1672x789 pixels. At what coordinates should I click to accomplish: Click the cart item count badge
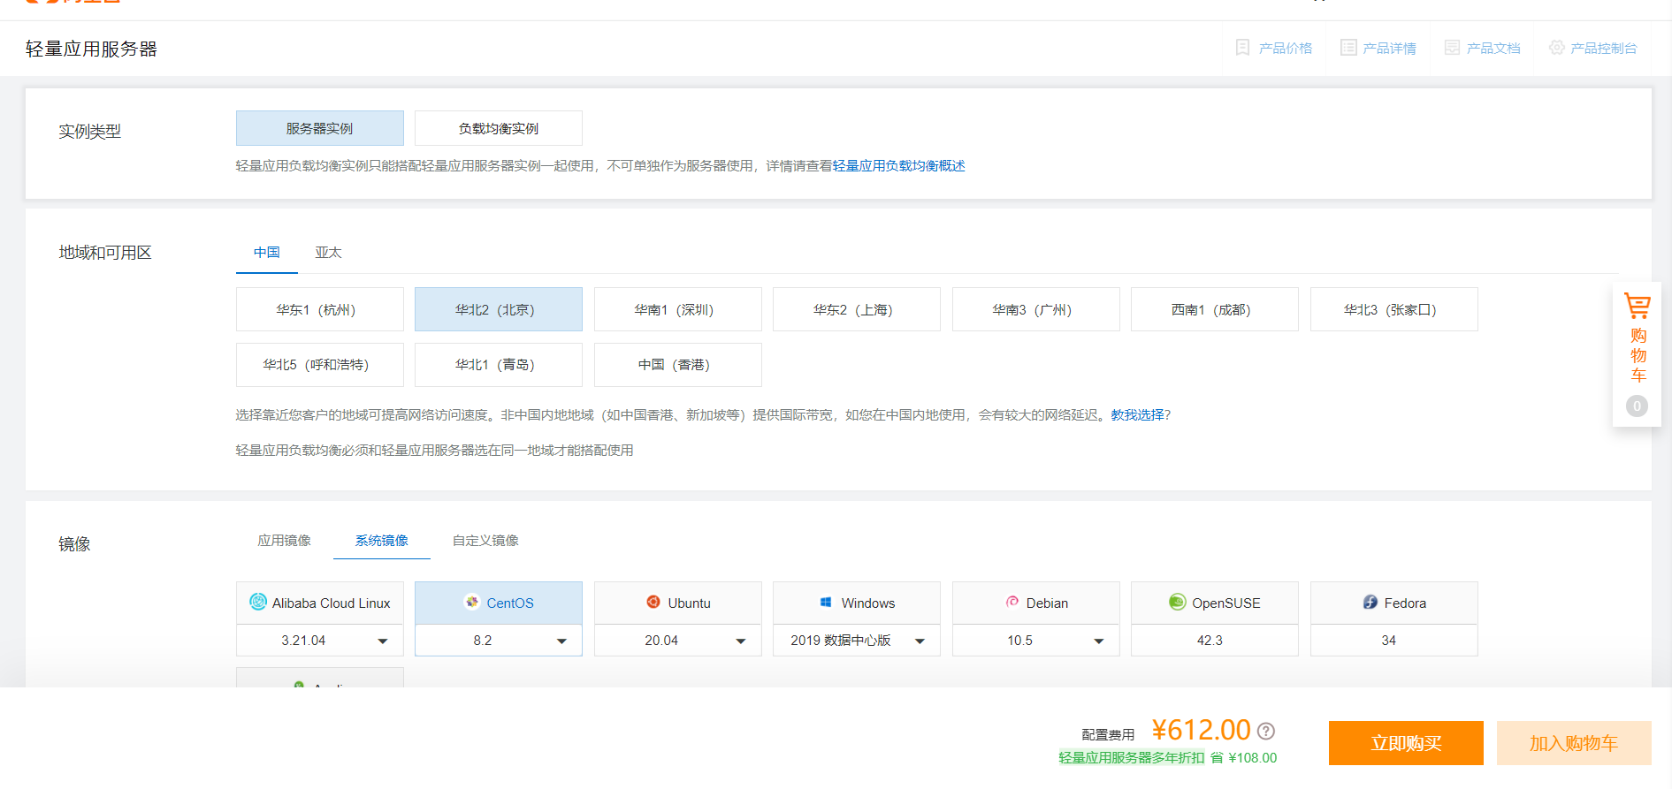[1637, 406]
